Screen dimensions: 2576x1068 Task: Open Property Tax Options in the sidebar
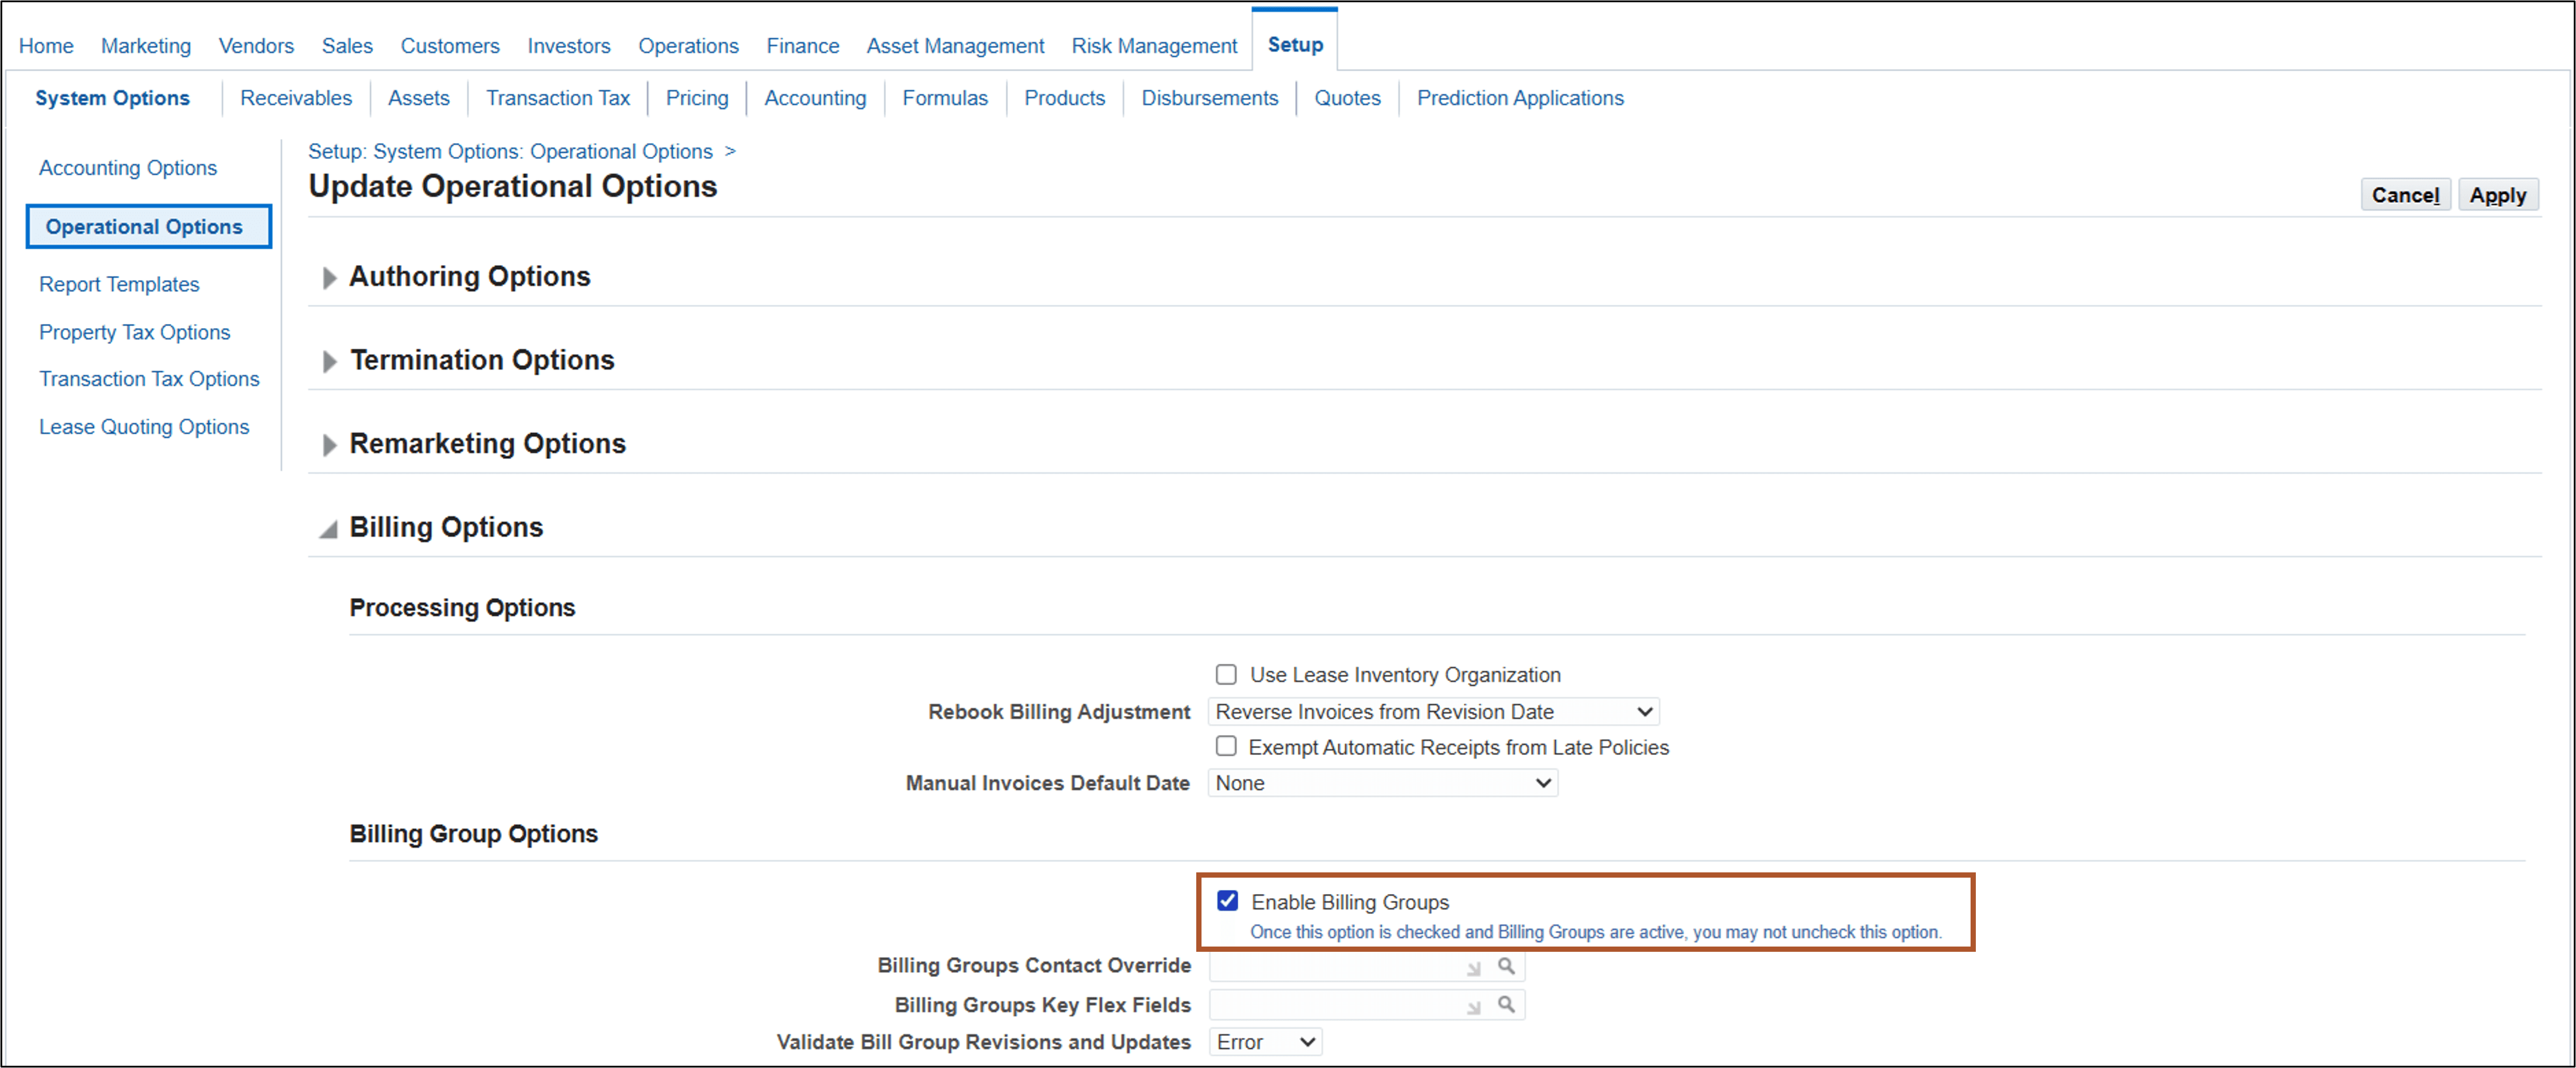click(135, 331)
